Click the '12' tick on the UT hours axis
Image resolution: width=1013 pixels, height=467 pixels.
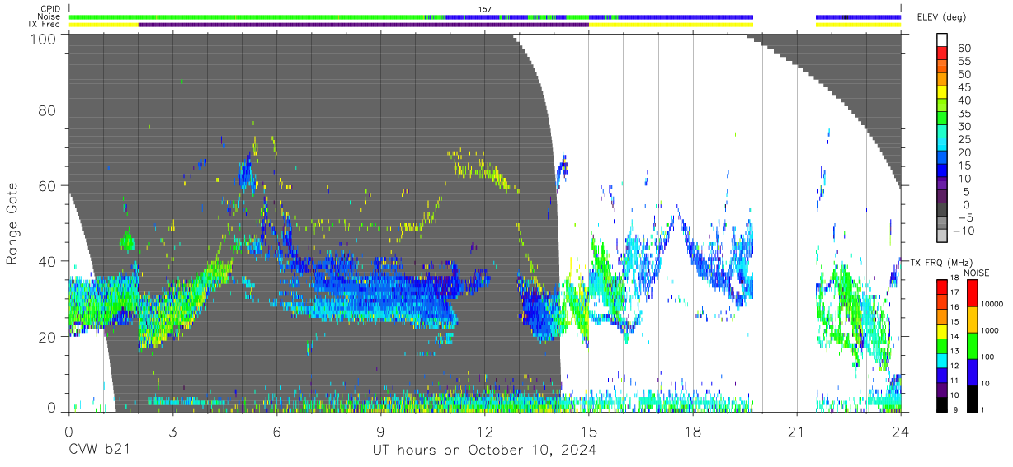pos(485,432)
